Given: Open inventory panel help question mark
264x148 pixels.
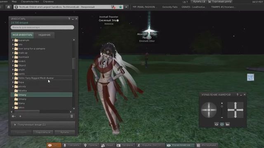Looking at the screenshot, I should pos(69,19).
